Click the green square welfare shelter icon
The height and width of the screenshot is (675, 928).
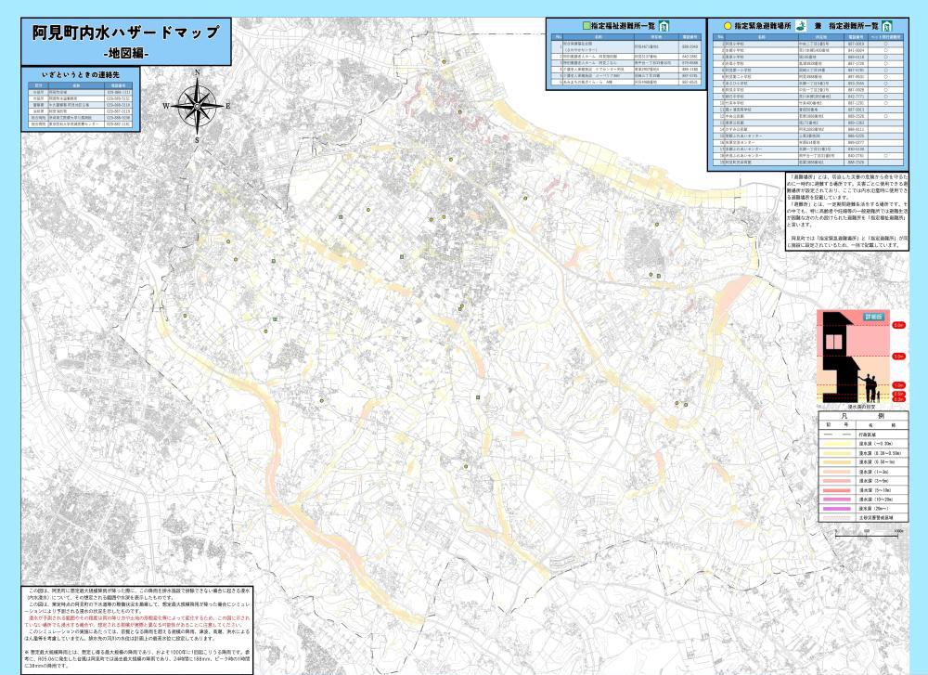coord(586,26)
